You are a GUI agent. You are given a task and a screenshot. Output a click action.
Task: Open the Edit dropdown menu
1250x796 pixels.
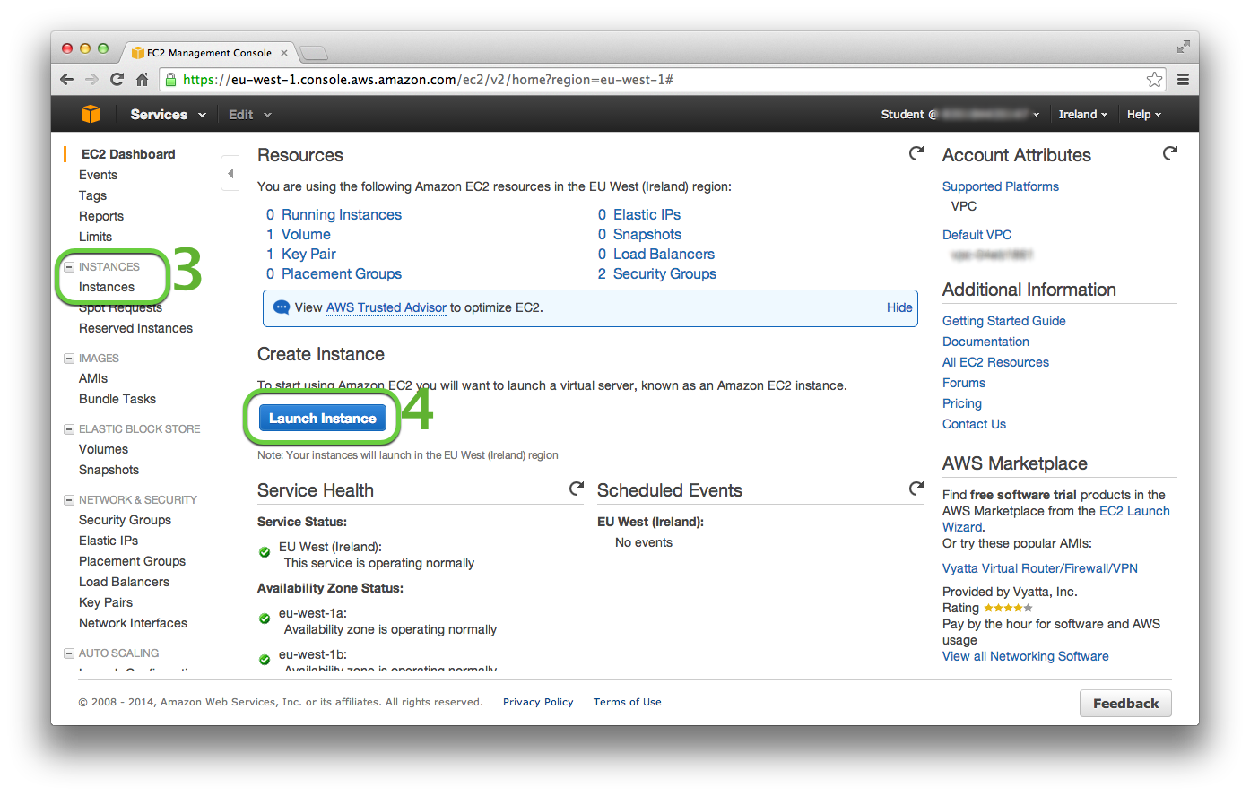(x=249, y=115)
